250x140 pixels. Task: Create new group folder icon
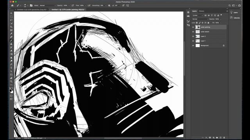(217, 138)
